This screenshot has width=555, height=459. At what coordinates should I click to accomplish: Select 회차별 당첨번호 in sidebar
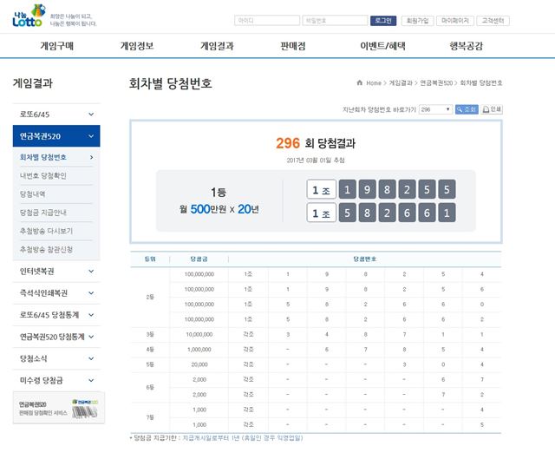coord(56,157)
